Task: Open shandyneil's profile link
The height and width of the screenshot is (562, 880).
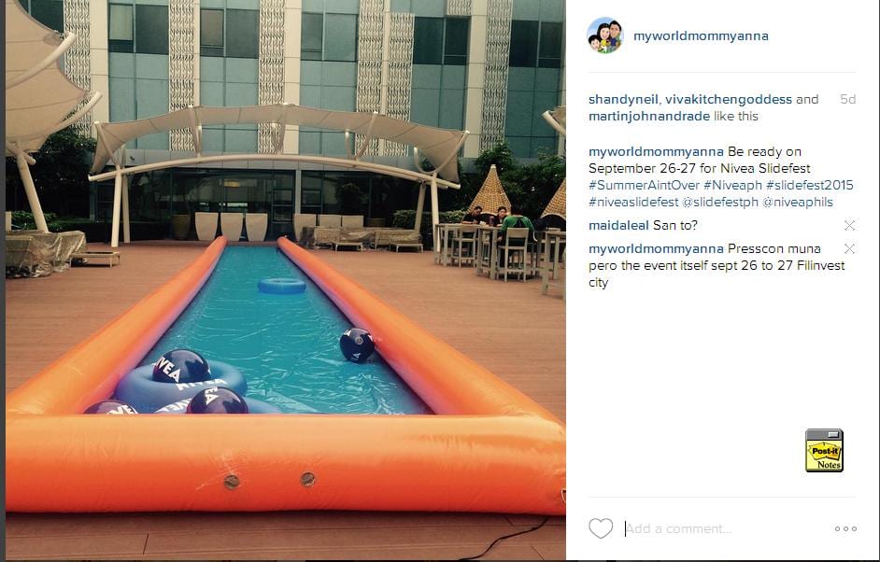Action: 623,99
